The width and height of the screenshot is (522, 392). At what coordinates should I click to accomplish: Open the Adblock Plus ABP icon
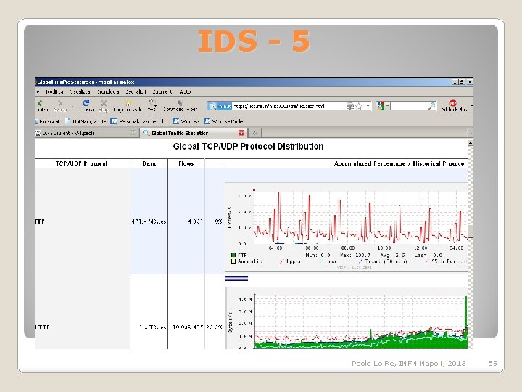pyautogui.click(x=453, y=102)
